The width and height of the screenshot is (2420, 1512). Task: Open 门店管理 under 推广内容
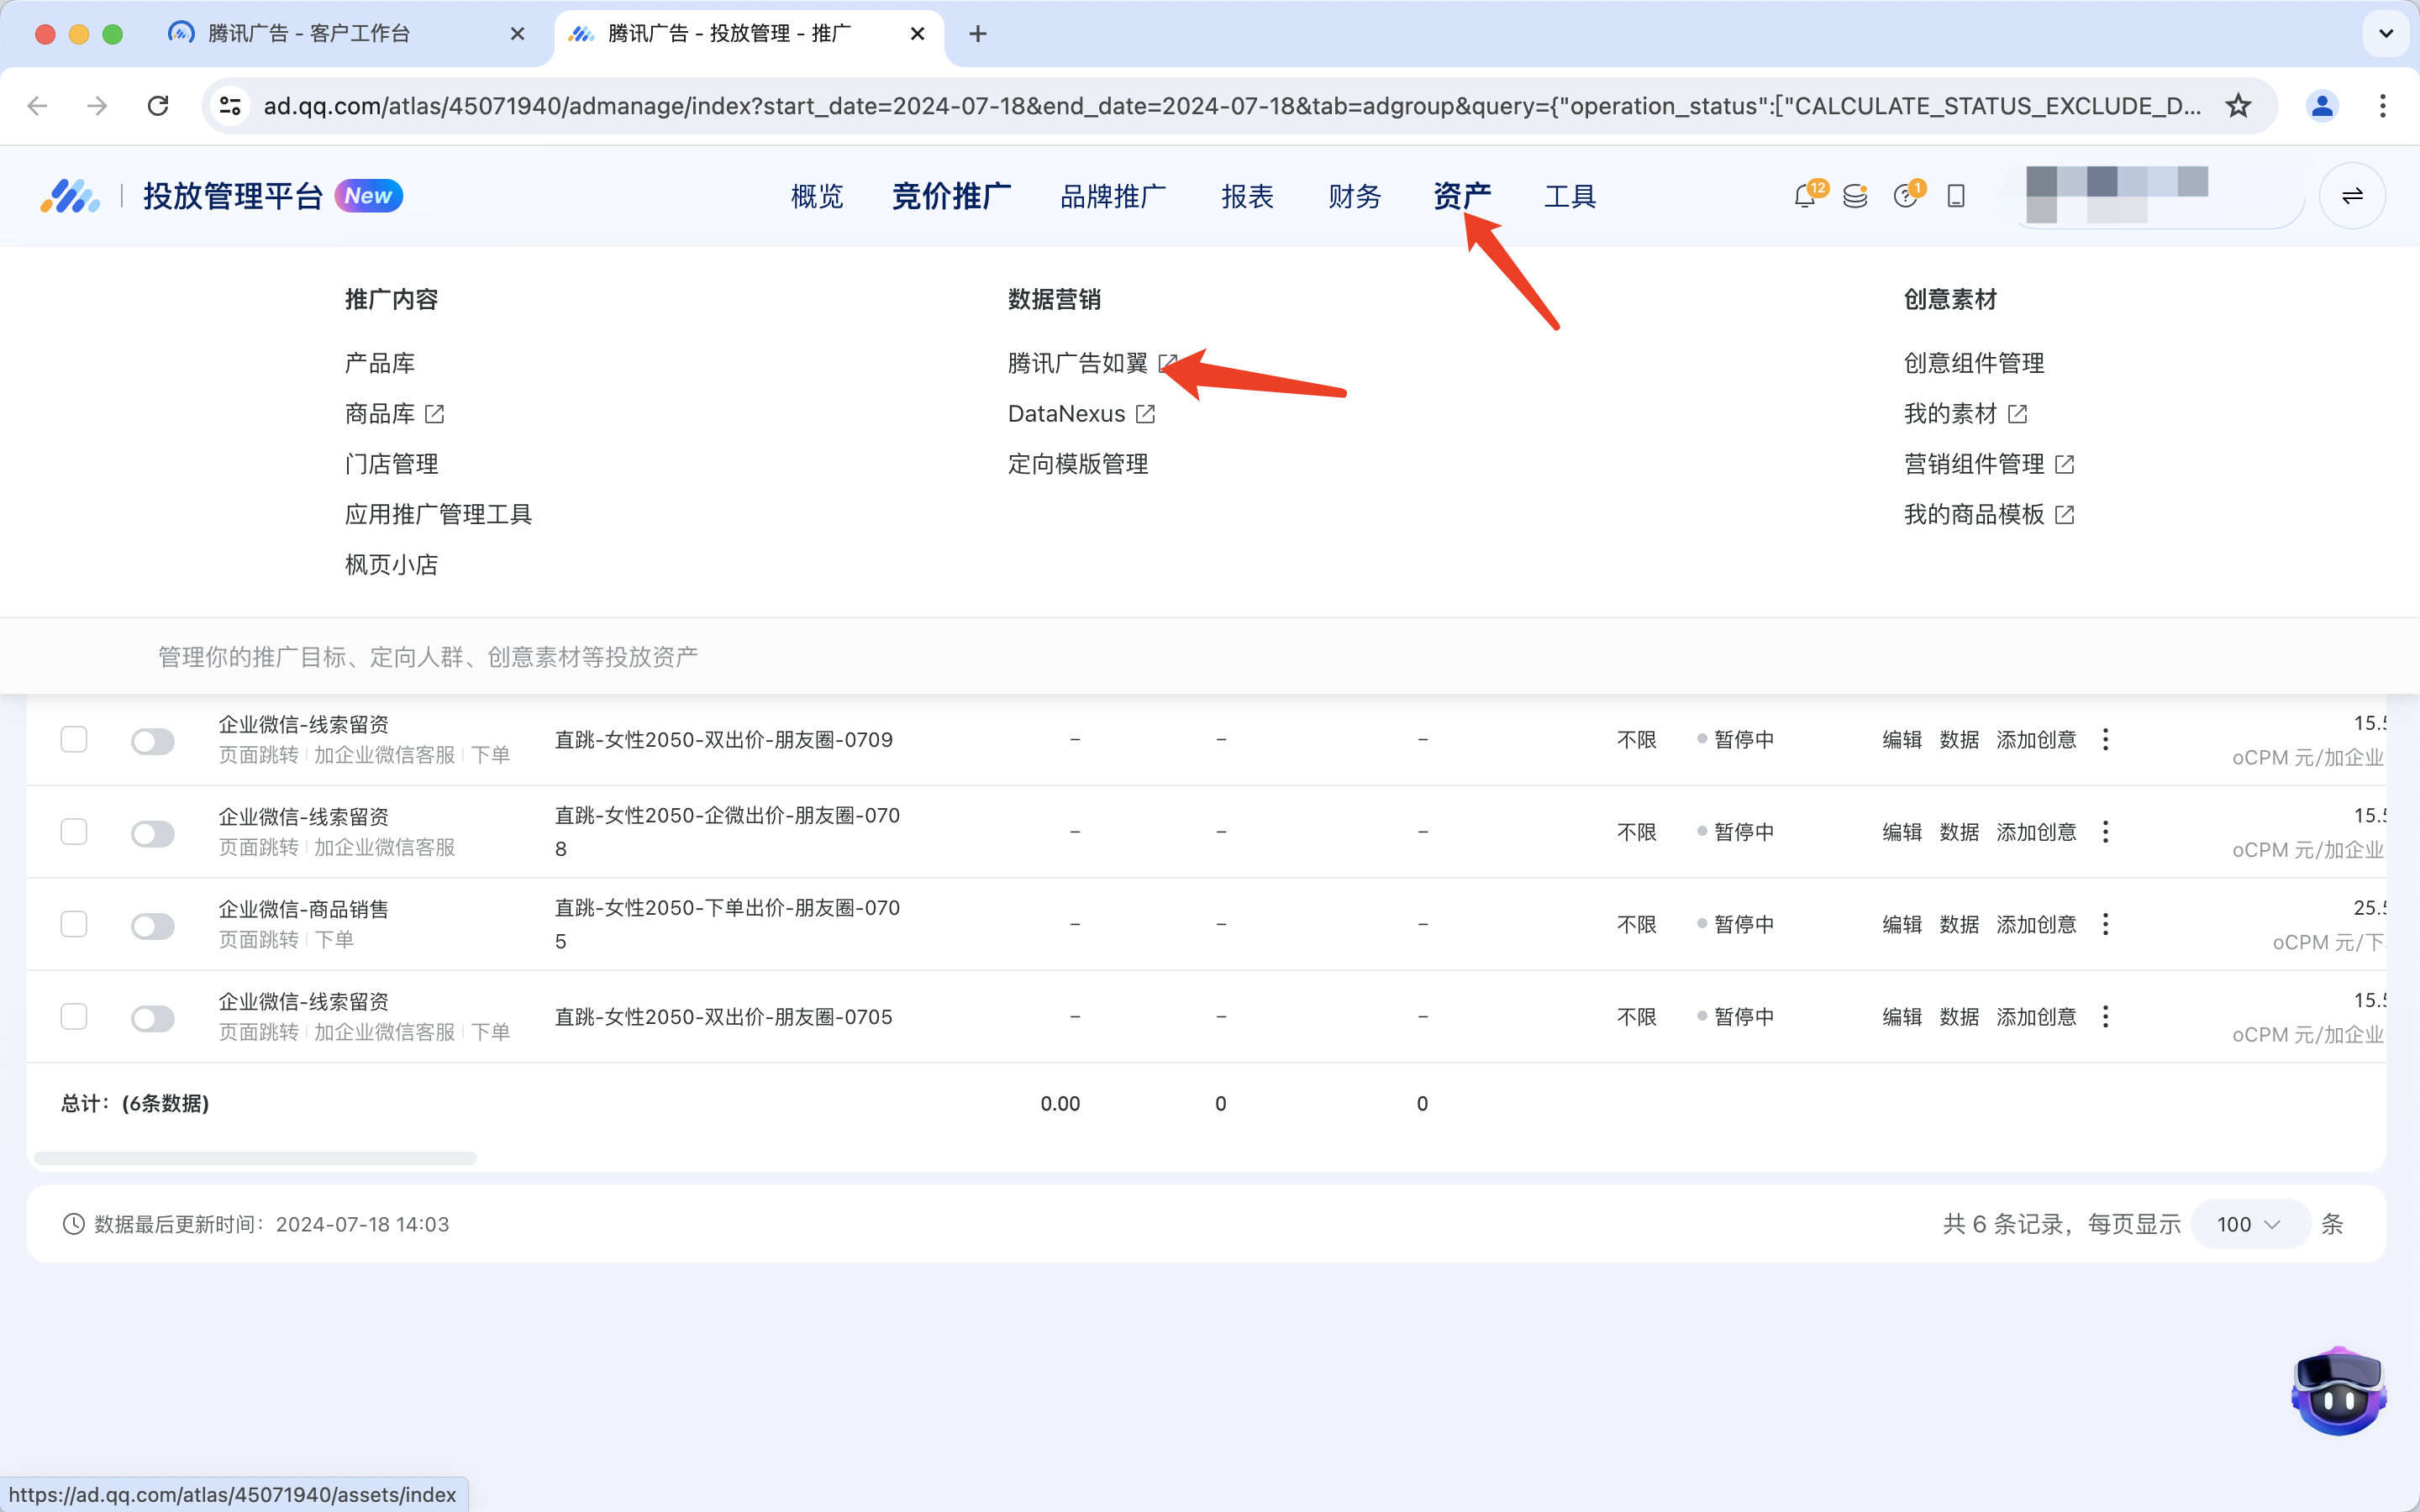pos(391,464)
